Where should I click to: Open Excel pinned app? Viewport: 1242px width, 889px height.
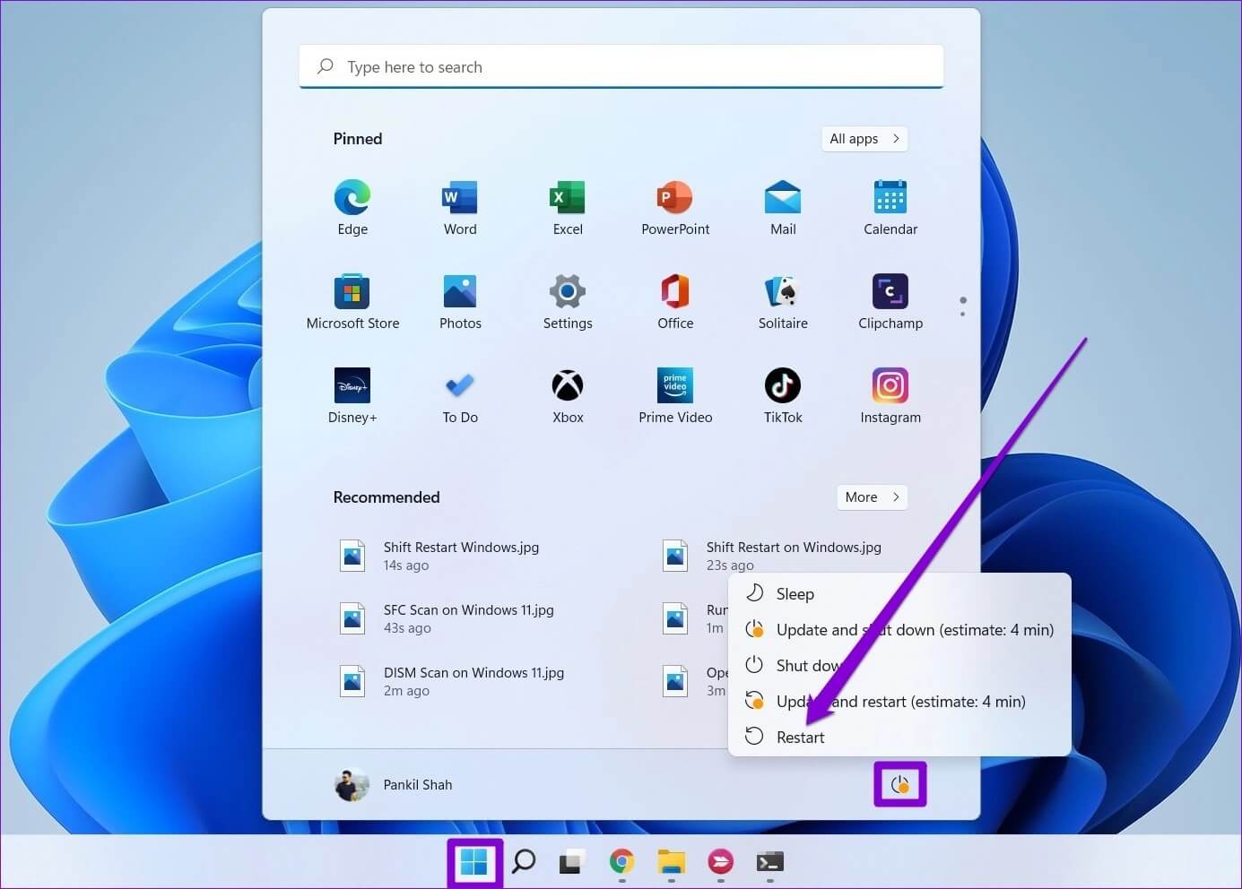(x=568, y=207)
